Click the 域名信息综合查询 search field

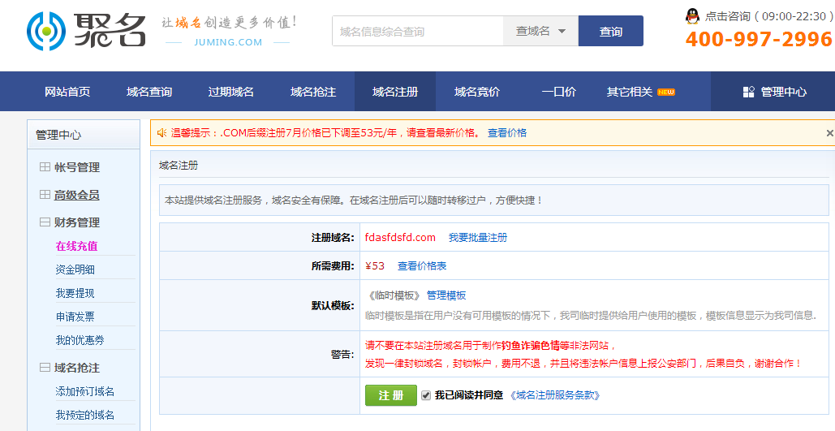click(x=418, y=31)
